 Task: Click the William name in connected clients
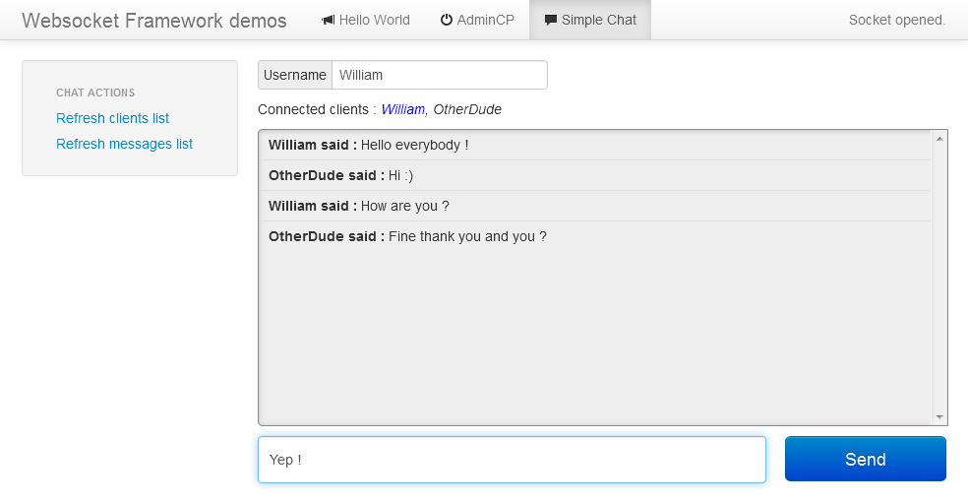(402, 109)
